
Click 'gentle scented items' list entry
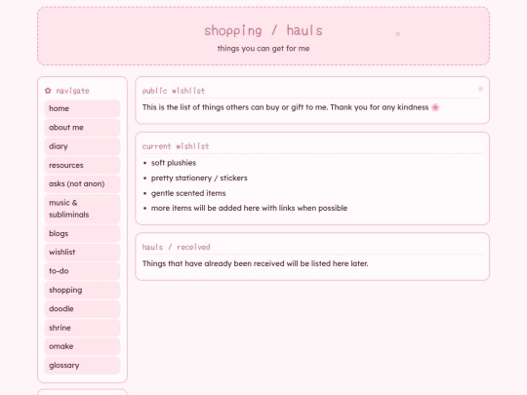coord(188,193)
